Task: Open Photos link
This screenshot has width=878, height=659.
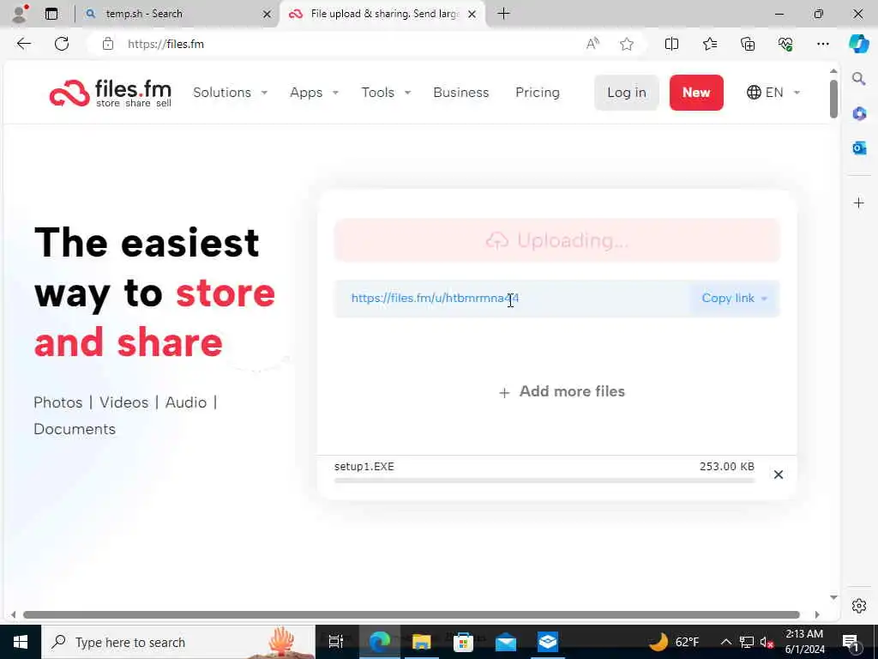Action: pyautogui.click(x=57, y=402)
